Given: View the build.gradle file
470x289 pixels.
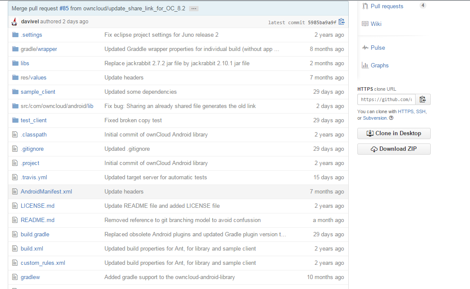Looking at the screenshot, I should pyautogui.click(x=35, y=235).
